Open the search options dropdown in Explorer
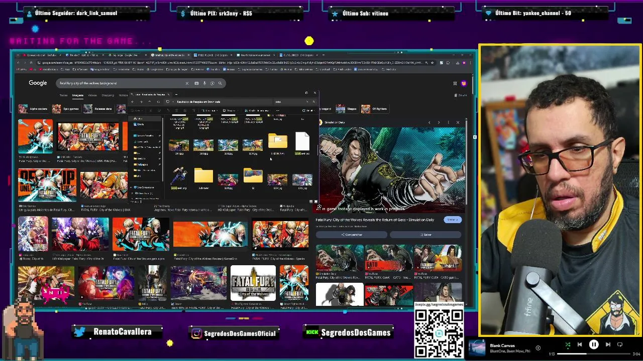643x361 pixels. [258, 110]
